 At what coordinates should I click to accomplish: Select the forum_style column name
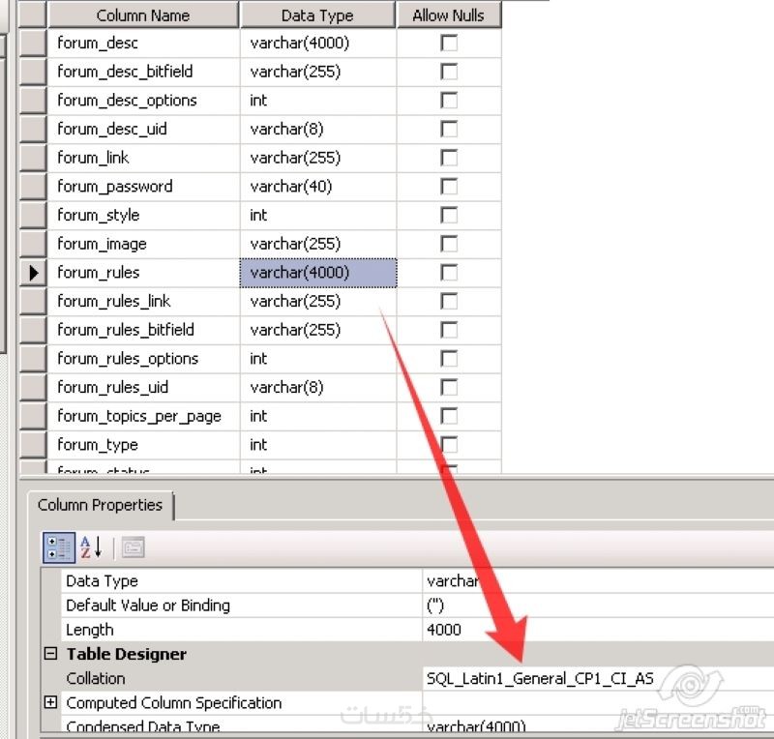tap(143, 215)
